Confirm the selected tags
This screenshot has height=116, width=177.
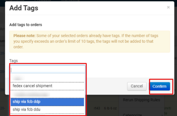click(x=160, y=86)
